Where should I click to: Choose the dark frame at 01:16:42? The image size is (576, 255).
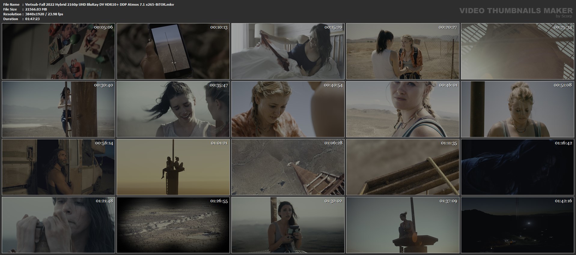517,167
